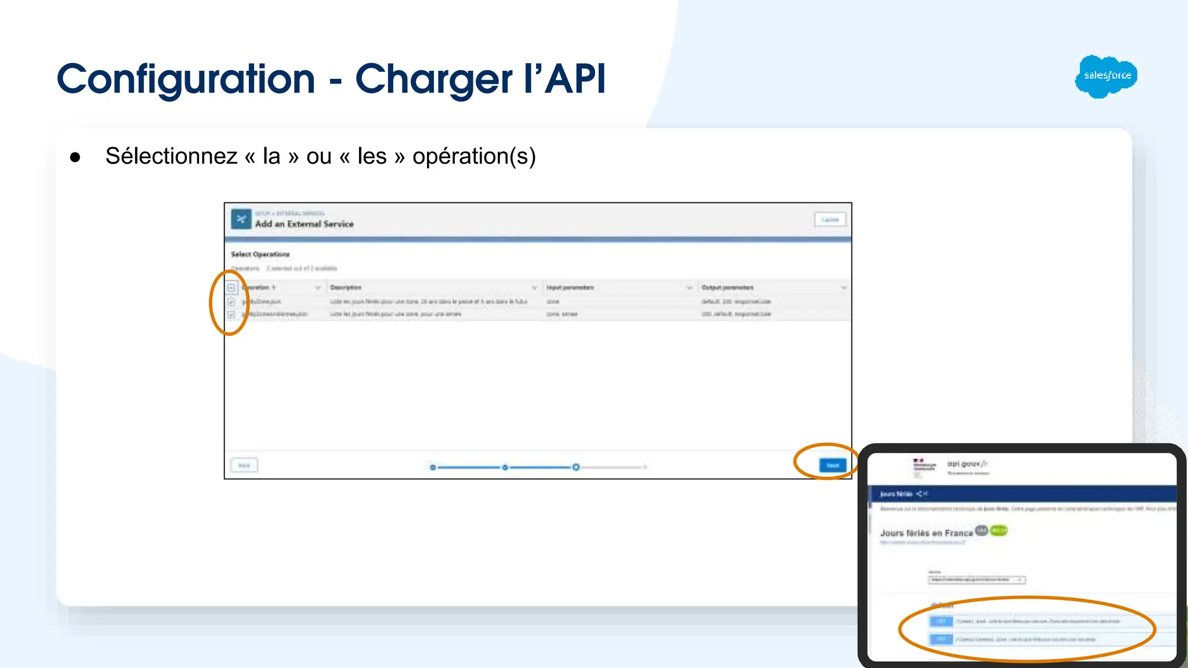The image size is (1188, 668).
Task: Click the second operation's description cell
Action: (396, 314)
